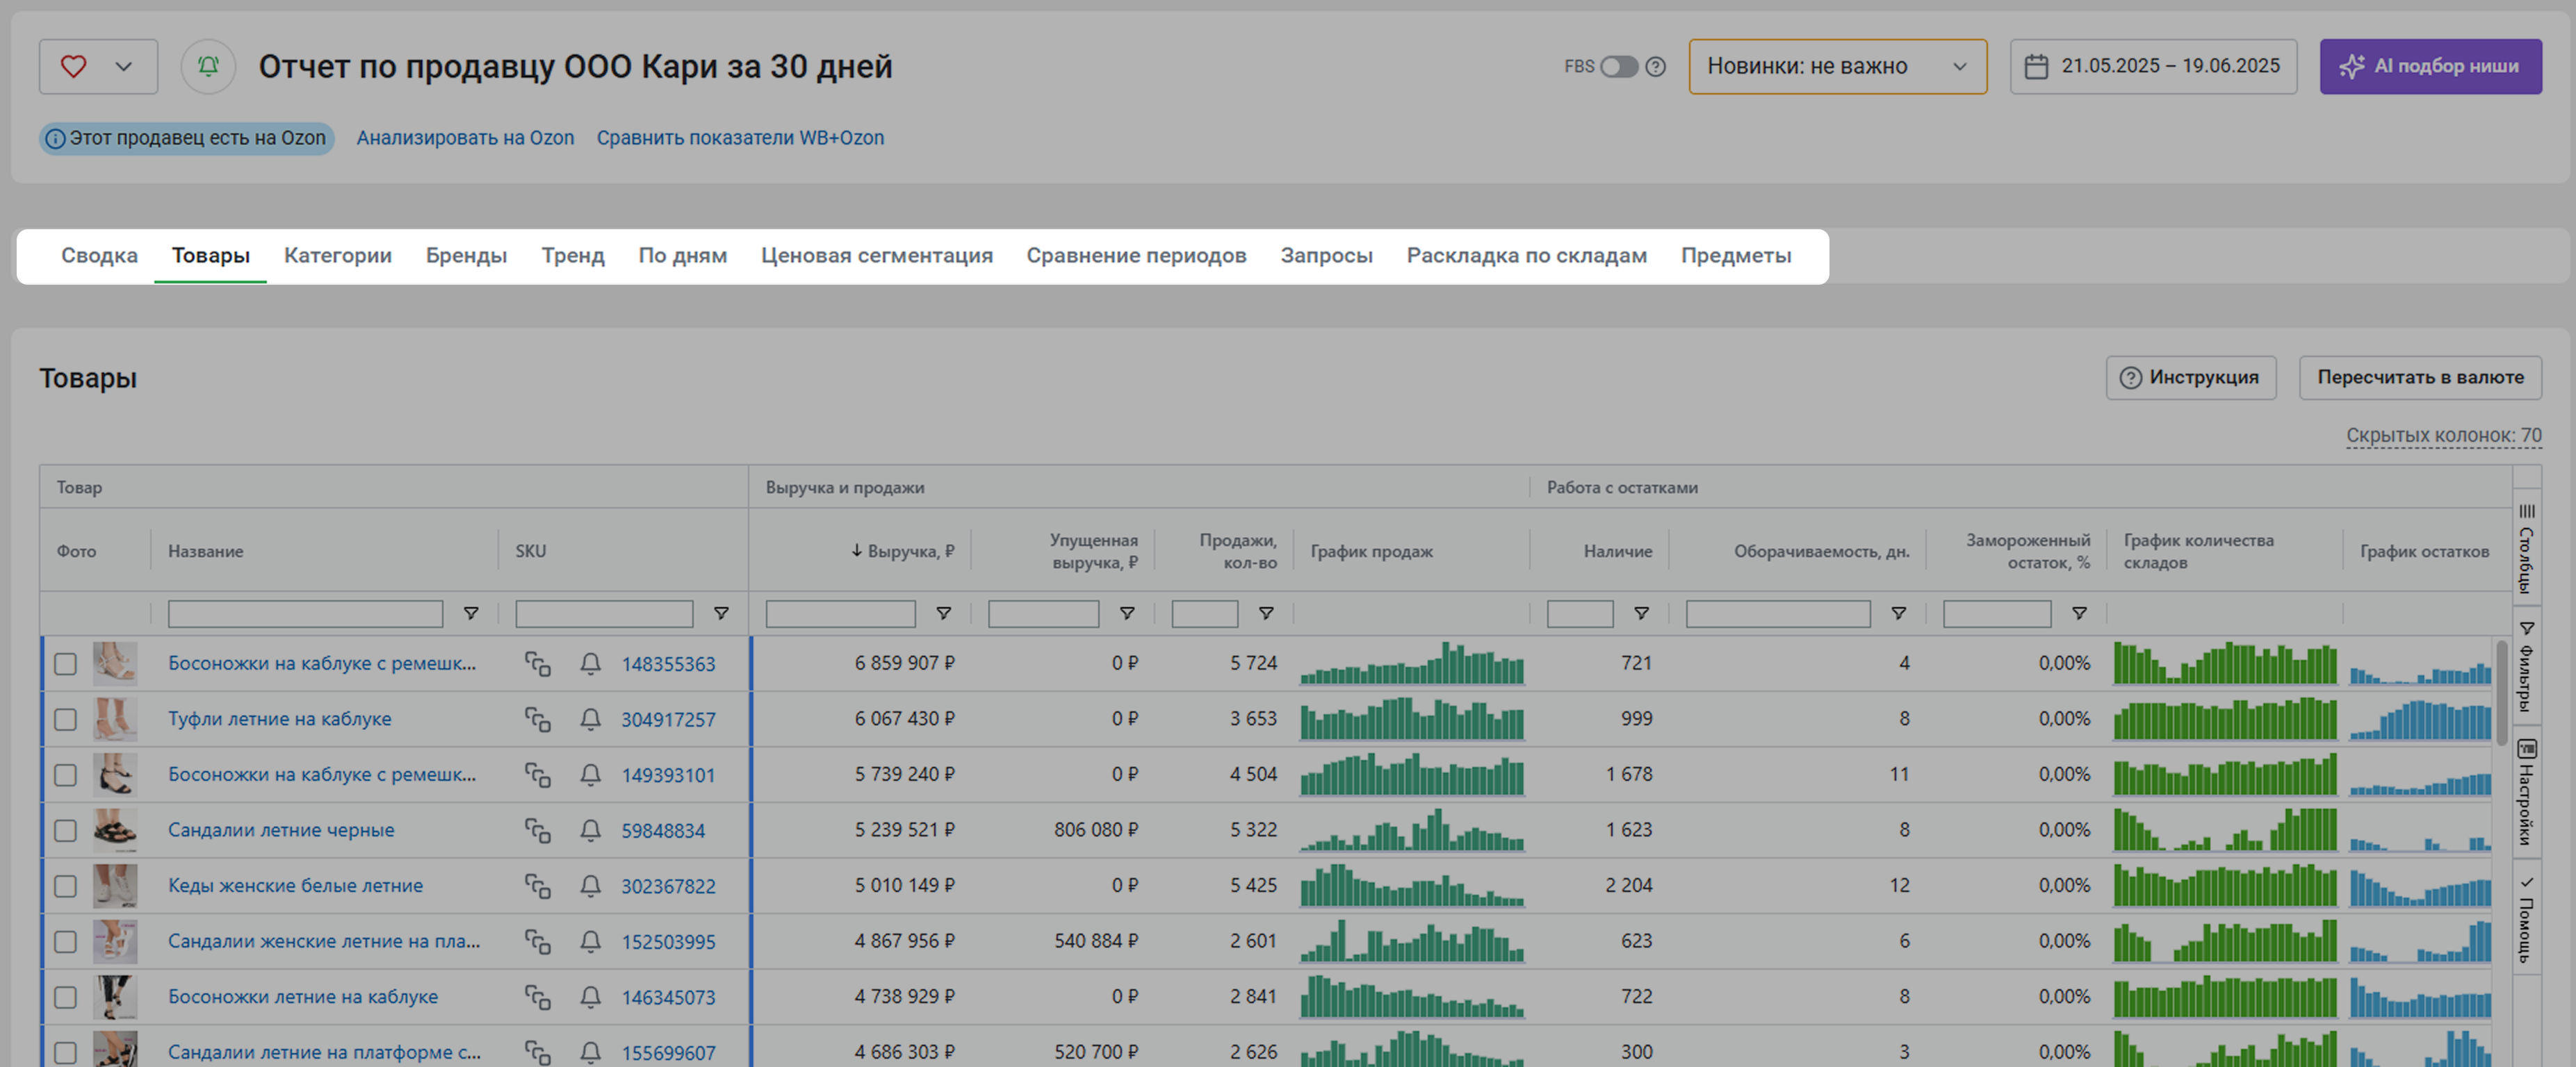Switch to the Ценовая сегментация tab
This screenshot has height=1067, width=2576.
(877, 256)
